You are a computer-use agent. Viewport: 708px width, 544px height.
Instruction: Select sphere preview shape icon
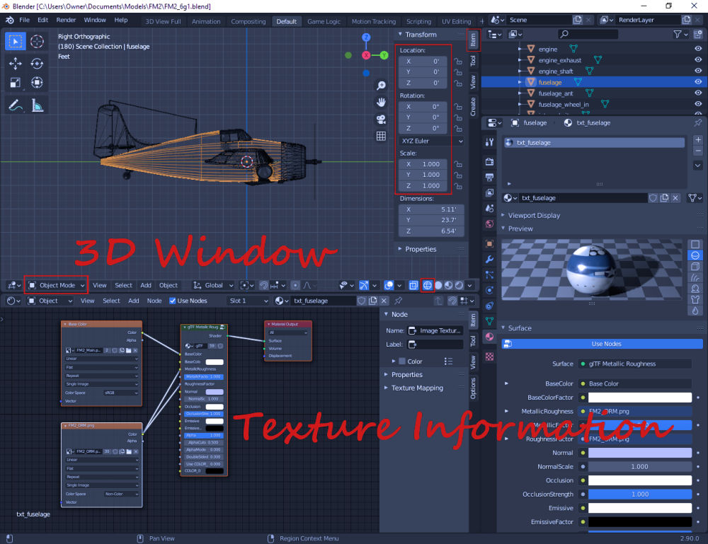pos(695,255)
